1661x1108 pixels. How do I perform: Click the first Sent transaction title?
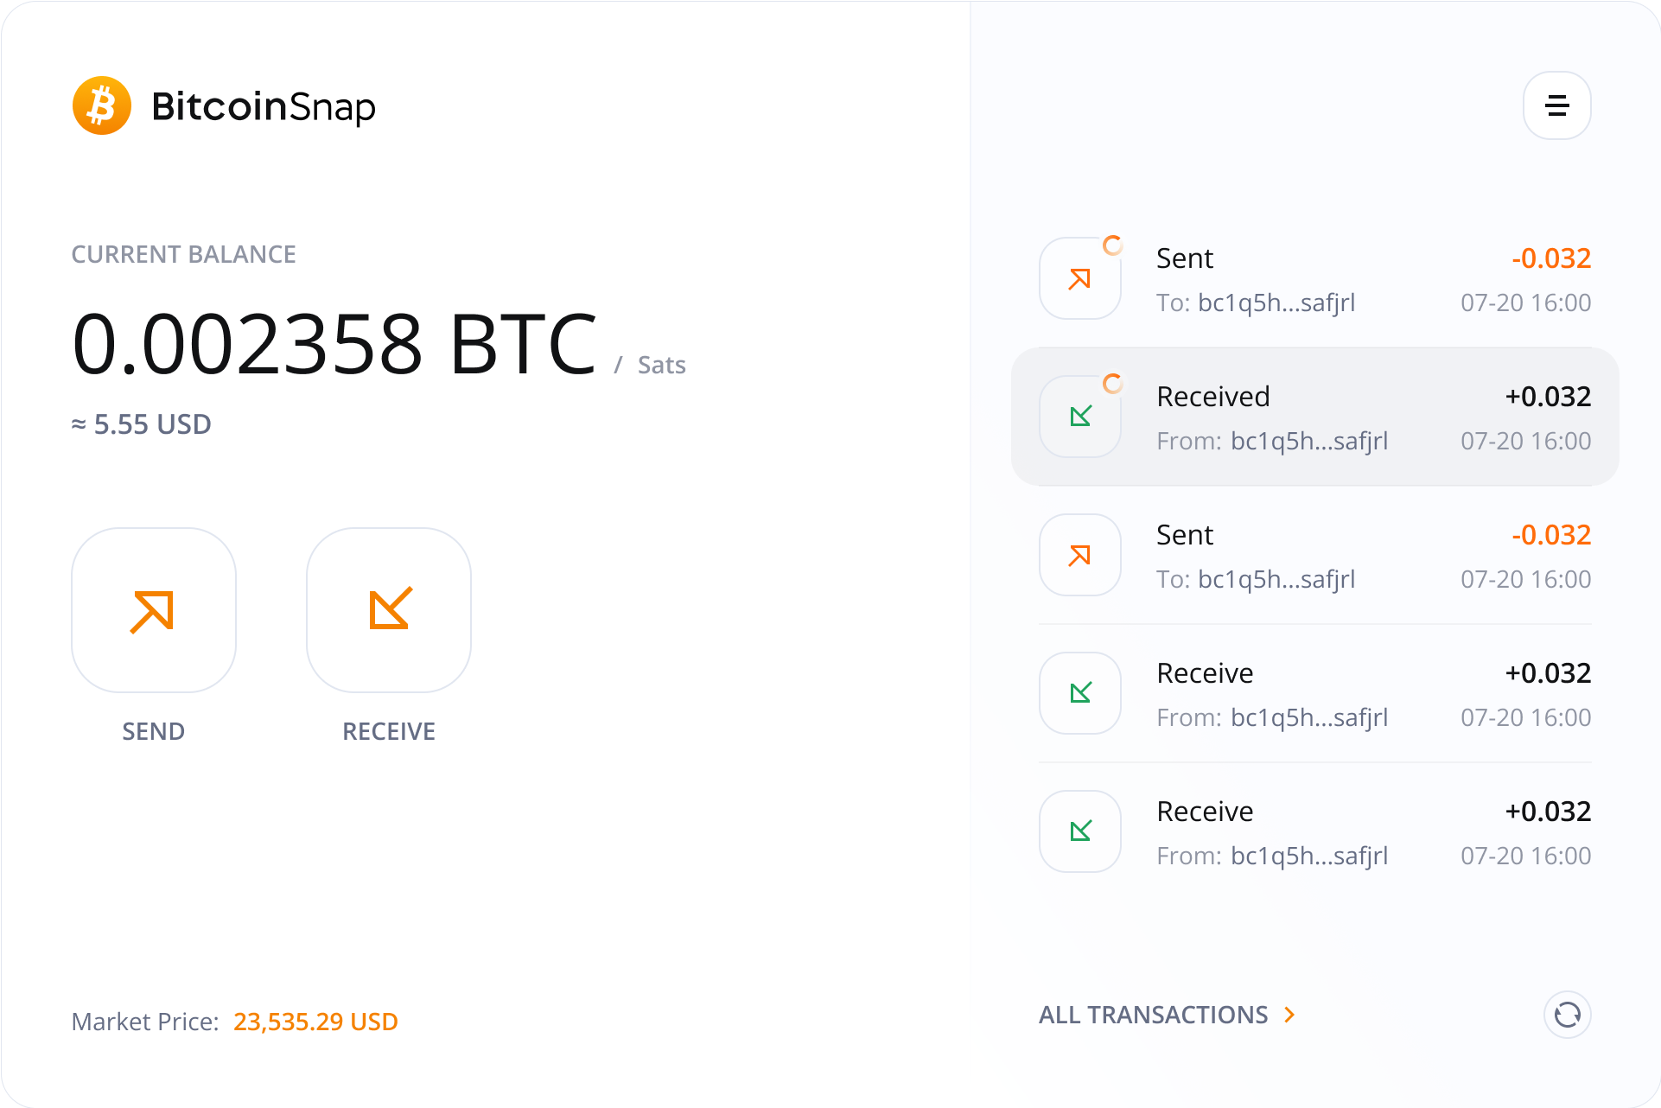(1185, 258)
